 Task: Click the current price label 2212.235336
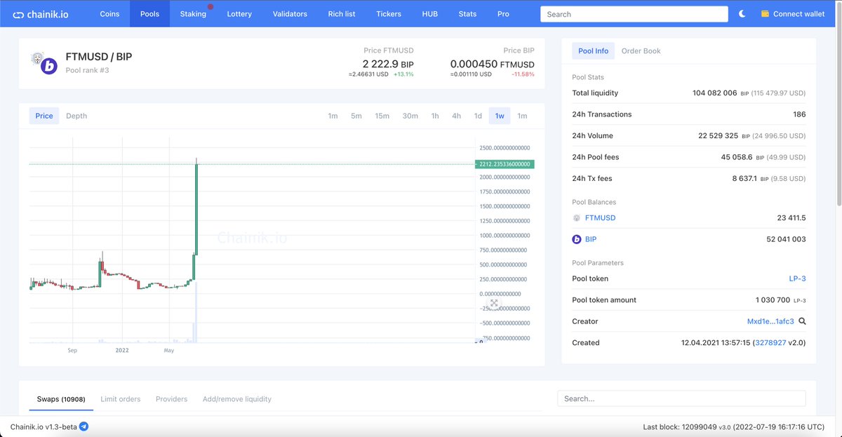pyautogui.click(x=505, y=164)
